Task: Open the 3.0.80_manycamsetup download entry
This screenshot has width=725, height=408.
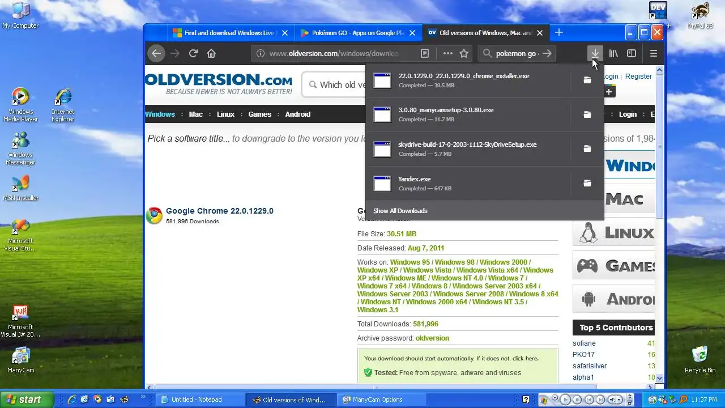Action: [468, 114]
